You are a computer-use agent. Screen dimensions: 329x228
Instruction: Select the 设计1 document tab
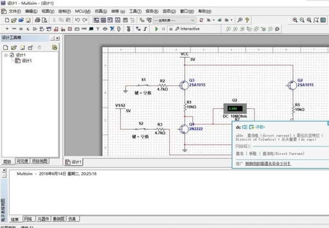tap(74, 162)
